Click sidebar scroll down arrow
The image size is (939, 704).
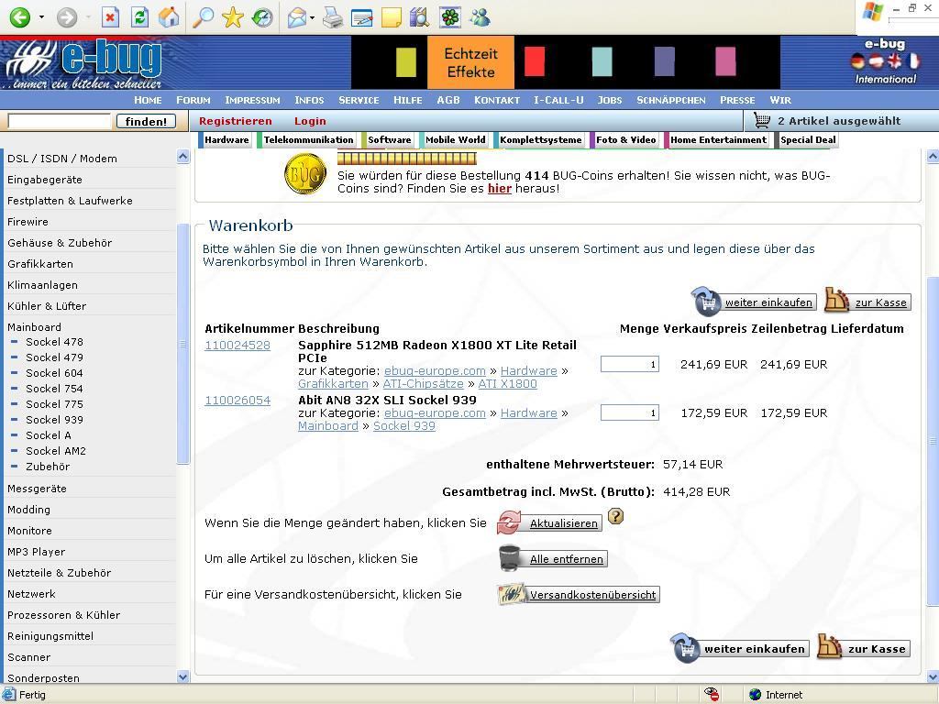[182, 676]
